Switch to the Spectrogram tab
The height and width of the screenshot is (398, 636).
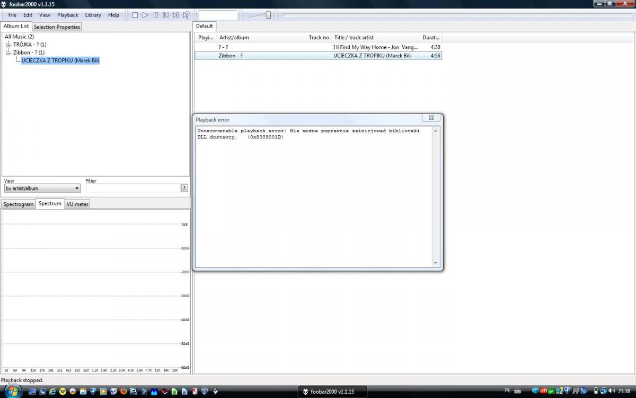tap(18, 204)
